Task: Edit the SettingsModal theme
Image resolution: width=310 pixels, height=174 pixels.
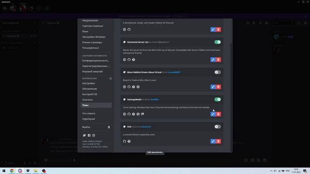Action: [x=213, y=114]
